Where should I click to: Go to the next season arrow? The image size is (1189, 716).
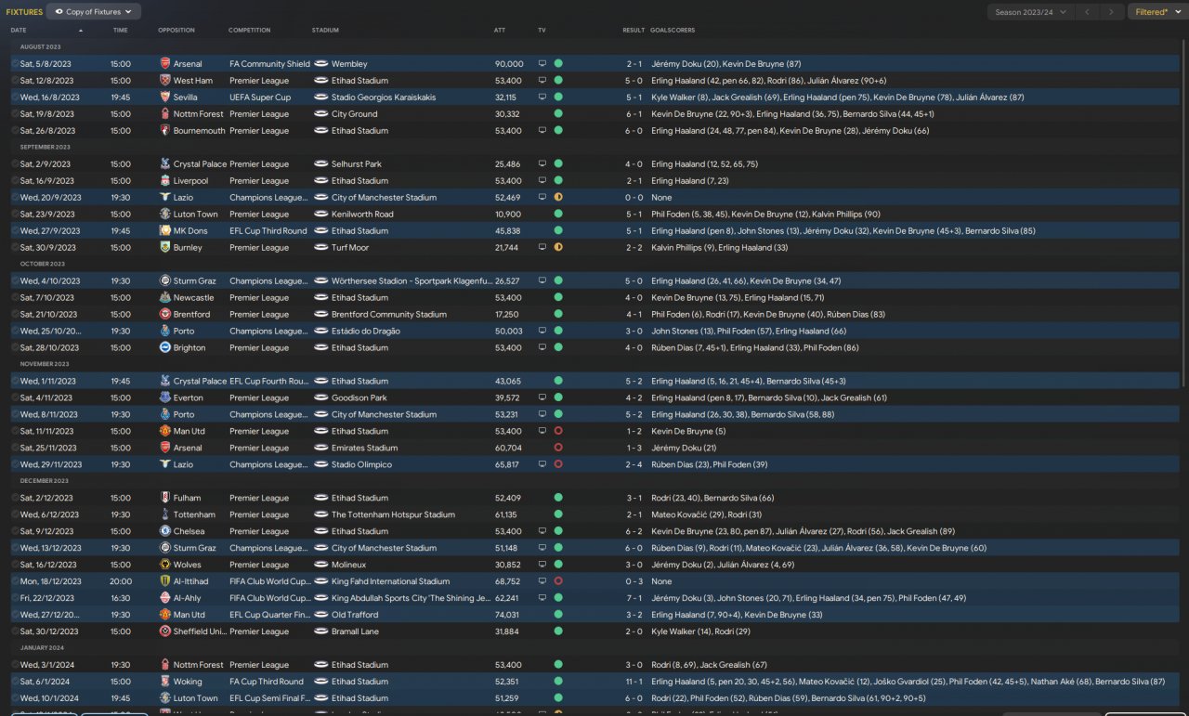pos(1111,12)
